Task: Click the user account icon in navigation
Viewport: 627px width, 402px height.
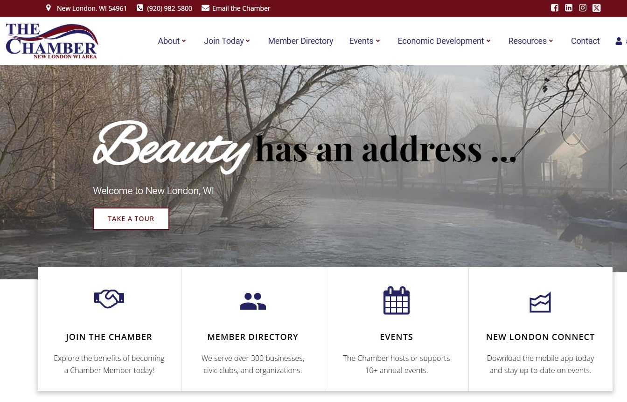Action: tap(619, 41)
